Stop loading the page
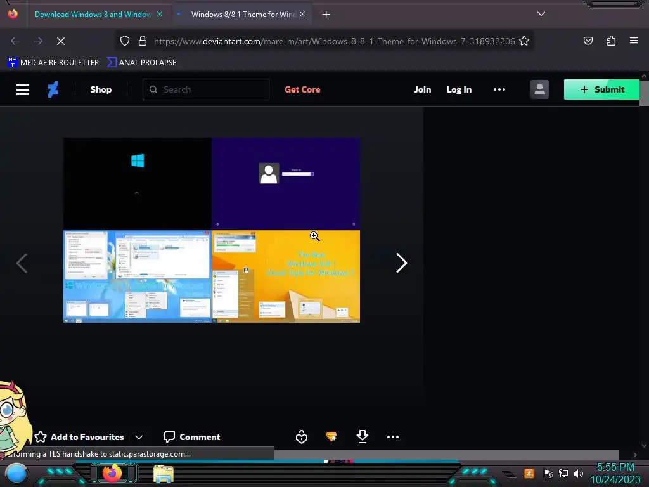This screenshot has height=487, width=649. 61,41
